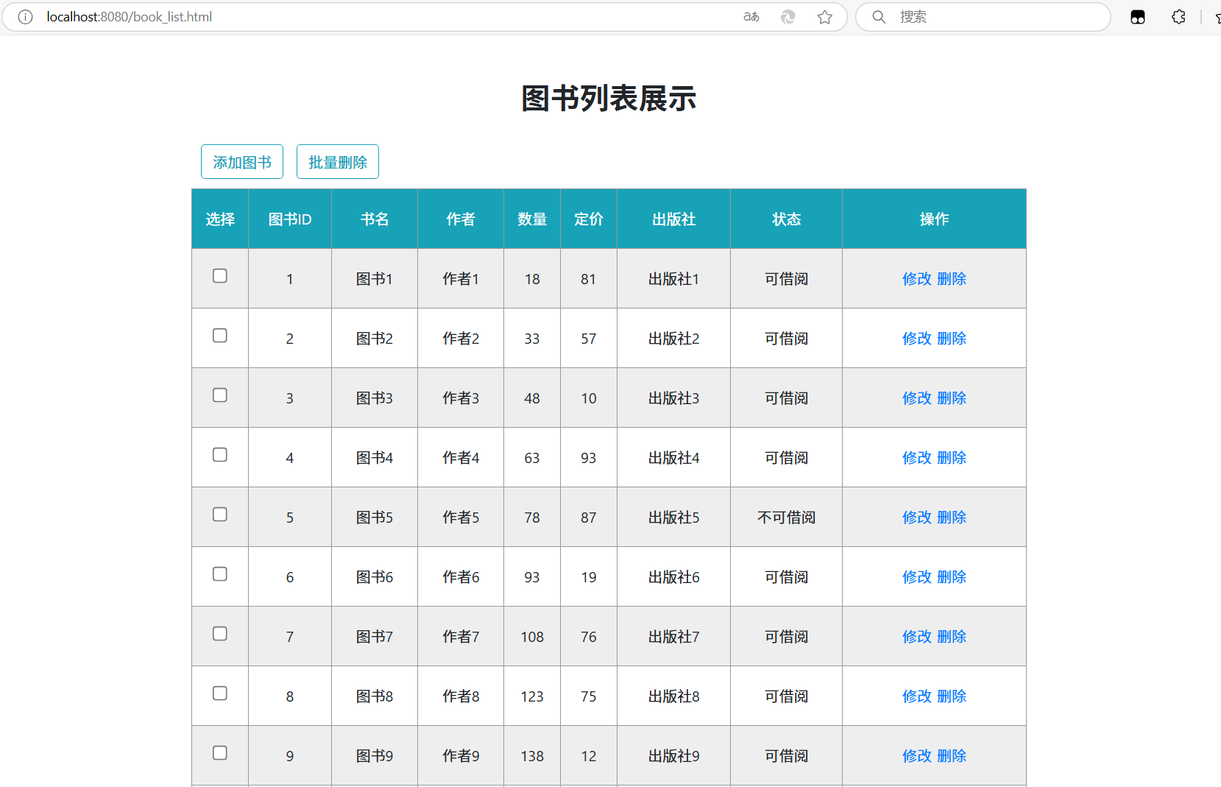This screenshot has height=787, width=1221.
Task: Tick the checkbox for book ID 8
Action: (220, 694)
